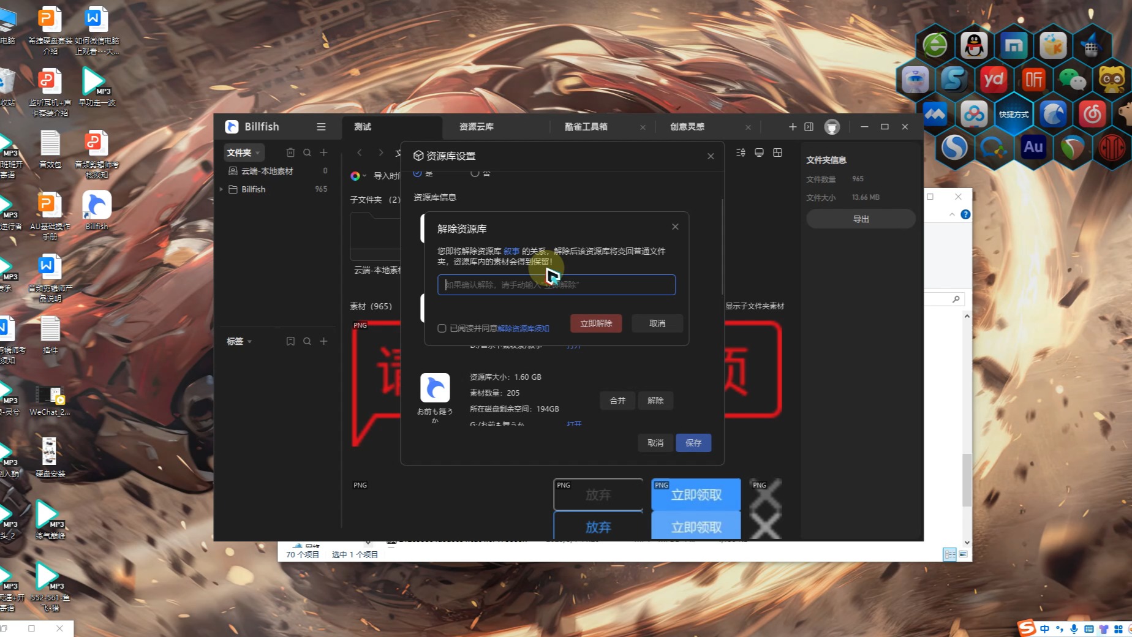Open 硬盘安装 desktop shortcut

tap(50, 458)
